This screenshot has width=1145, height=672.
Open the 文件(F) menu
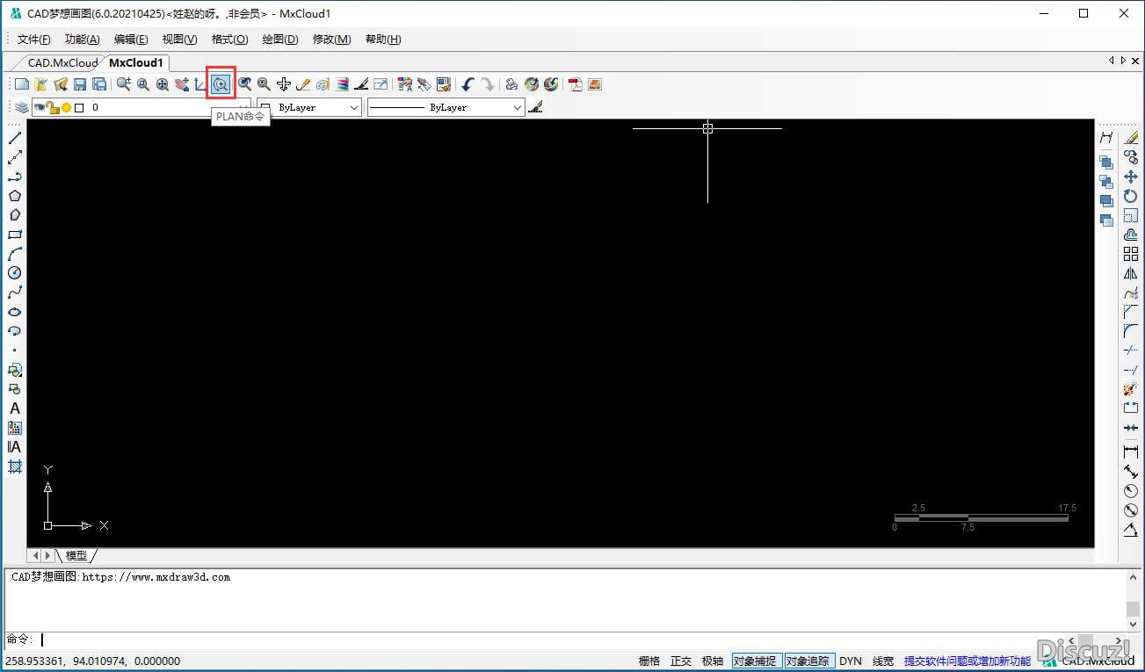pyautogui.click(x=34, y=40)
